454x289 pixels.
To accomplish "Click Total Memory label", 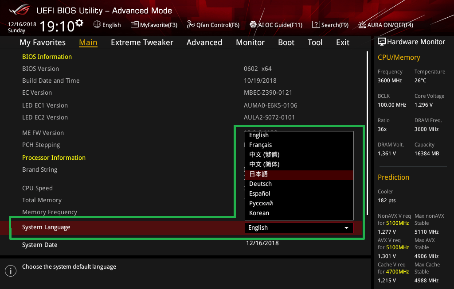I will pos(42,200).
